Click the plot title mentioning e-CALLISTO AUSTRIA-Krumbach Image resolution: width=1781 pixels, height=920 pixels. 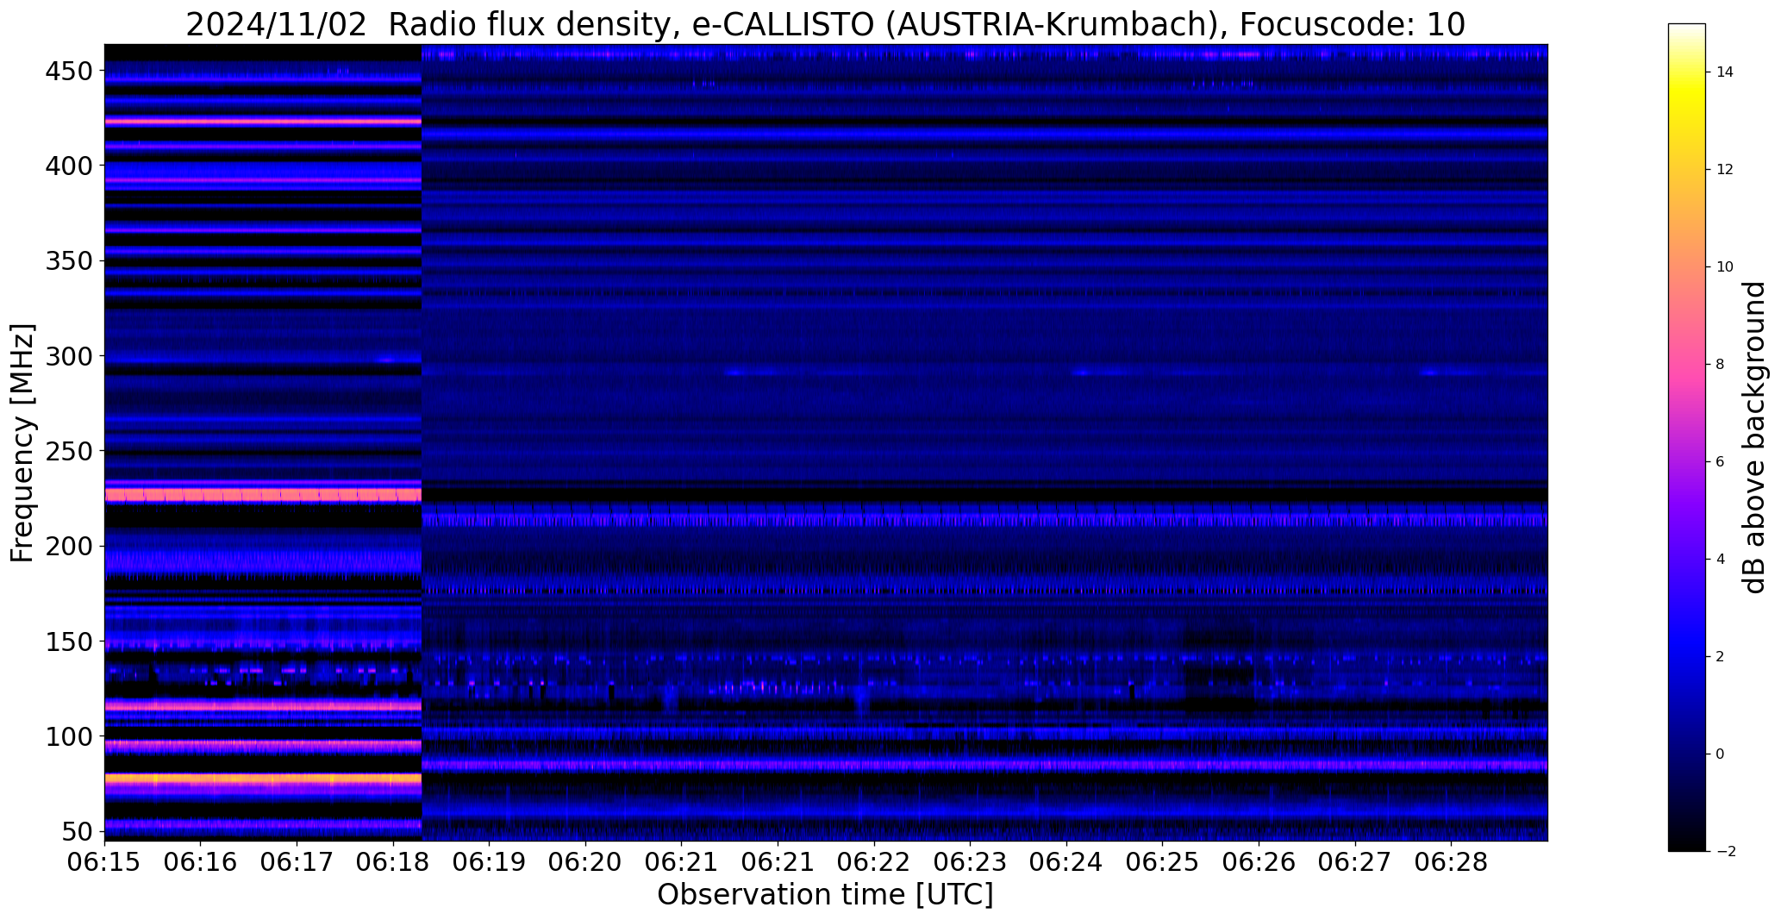tap(825, 25)
